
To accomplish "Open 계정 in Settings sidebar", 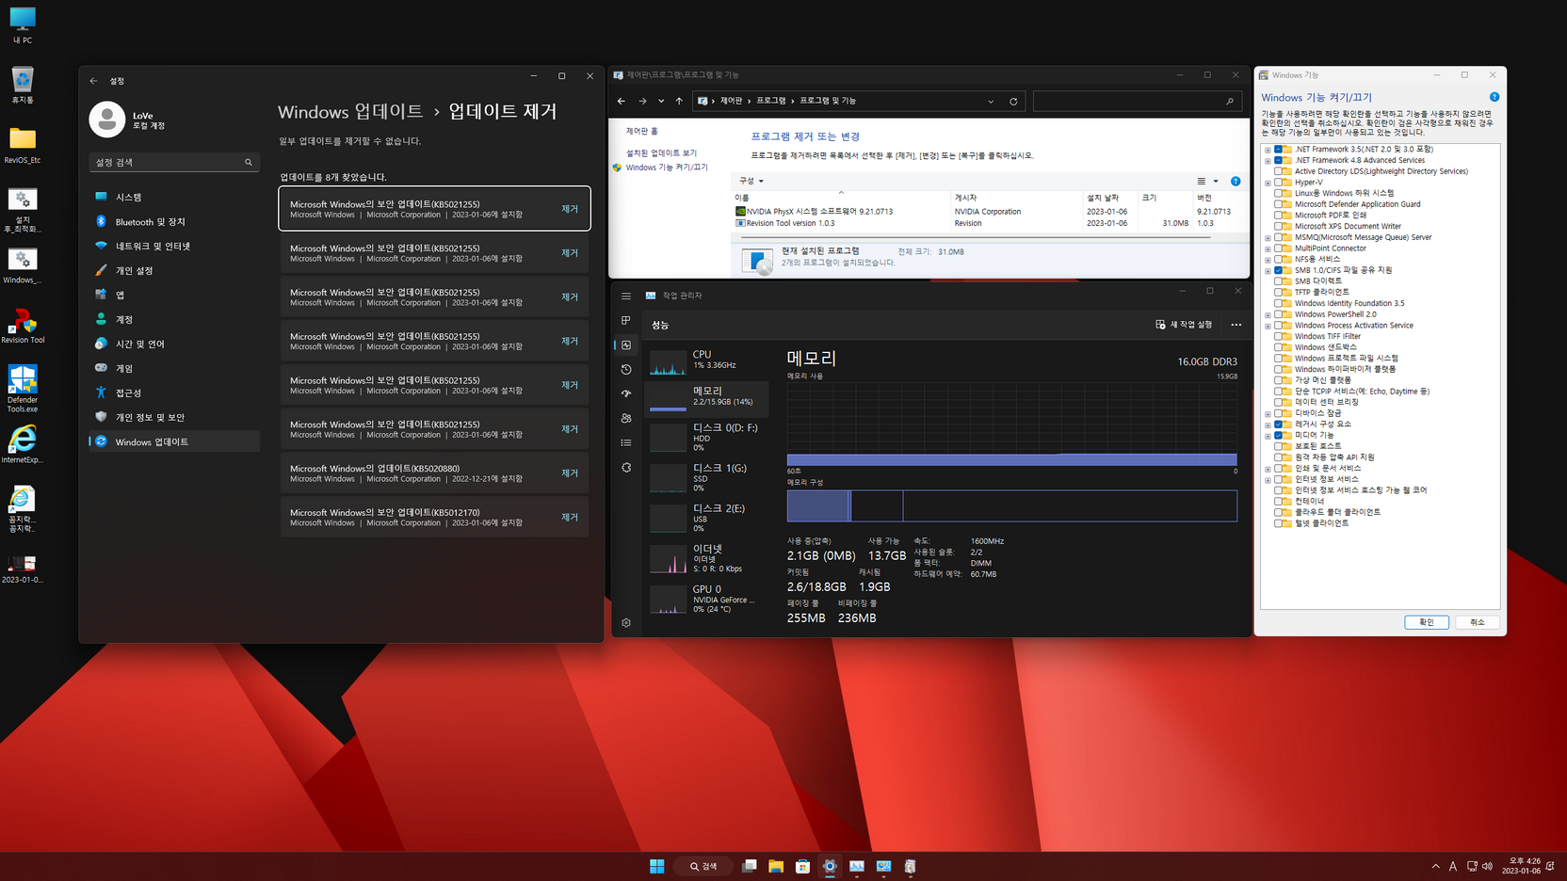I will click(174, 319).
